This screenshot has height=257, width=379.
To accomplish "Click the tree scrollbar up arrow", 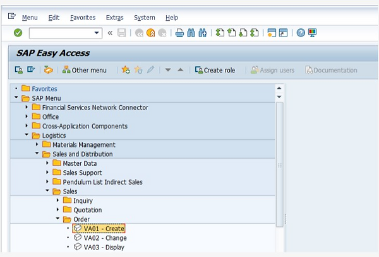I will pos(279,88).
